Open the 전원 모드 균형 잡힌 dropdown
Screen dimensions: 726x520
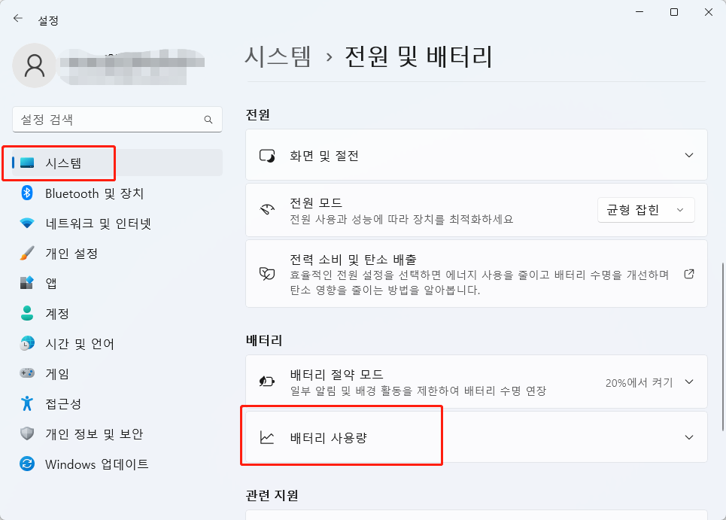tap(646, 210)
